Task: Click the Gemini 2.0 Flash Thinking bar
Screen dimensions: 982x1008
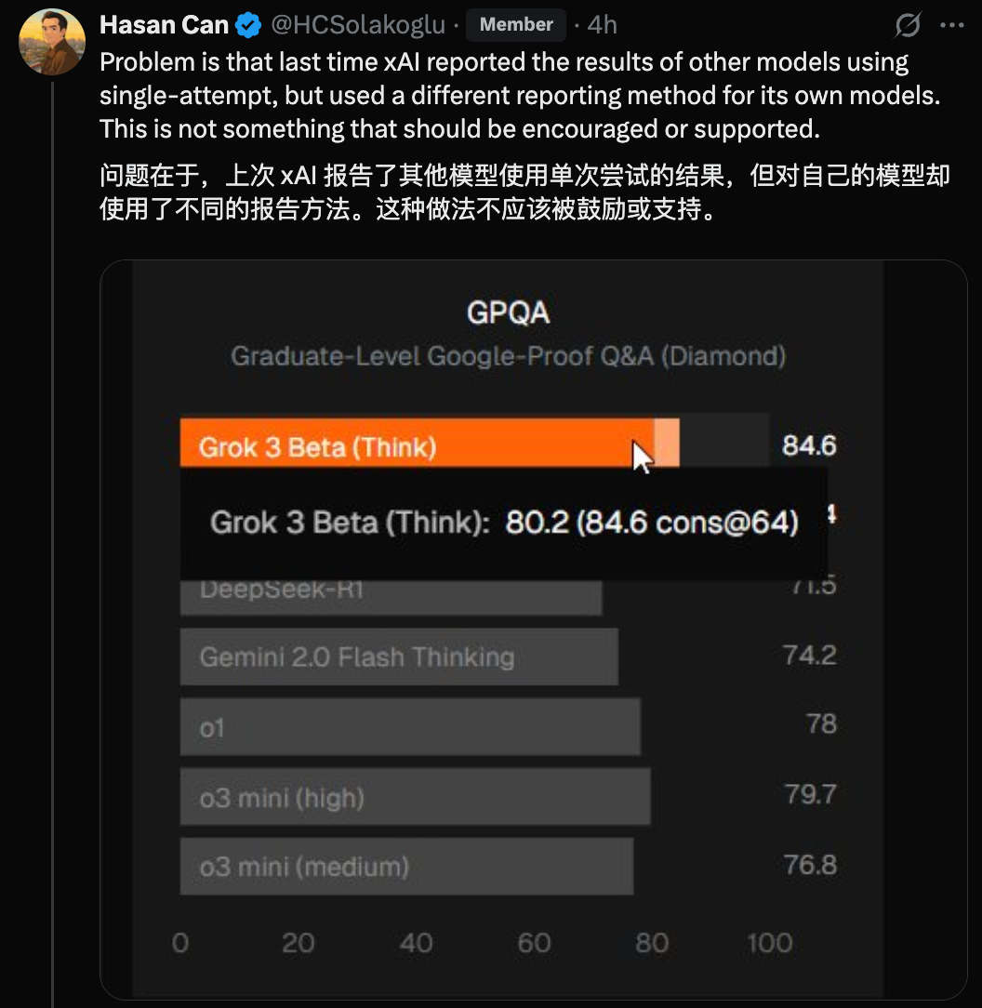Action: [399, 657]
